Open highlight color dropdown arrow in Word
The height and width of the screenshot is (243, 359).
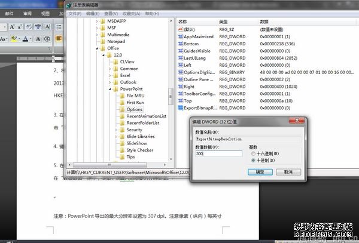click(19, 39)
